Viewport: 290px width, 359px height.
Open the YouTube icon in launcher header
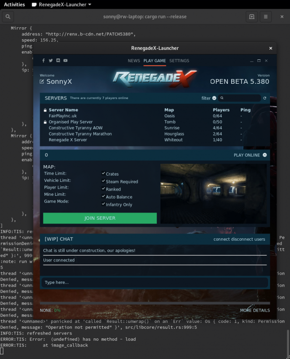point(65,60)
